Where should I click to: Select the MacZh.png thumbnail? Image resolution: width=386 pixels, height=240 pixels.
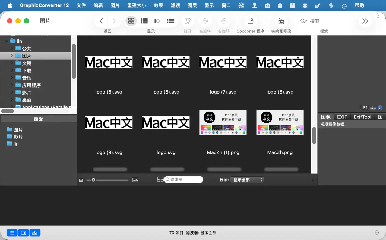(280, 123)
